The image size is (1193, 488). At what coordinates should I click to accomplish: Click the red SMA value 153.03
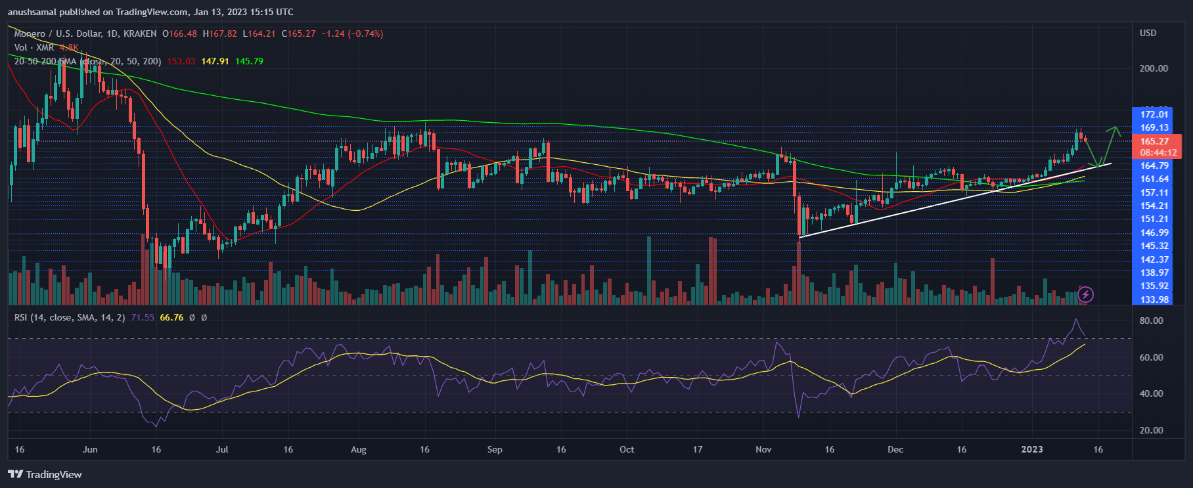coord(181,61)
